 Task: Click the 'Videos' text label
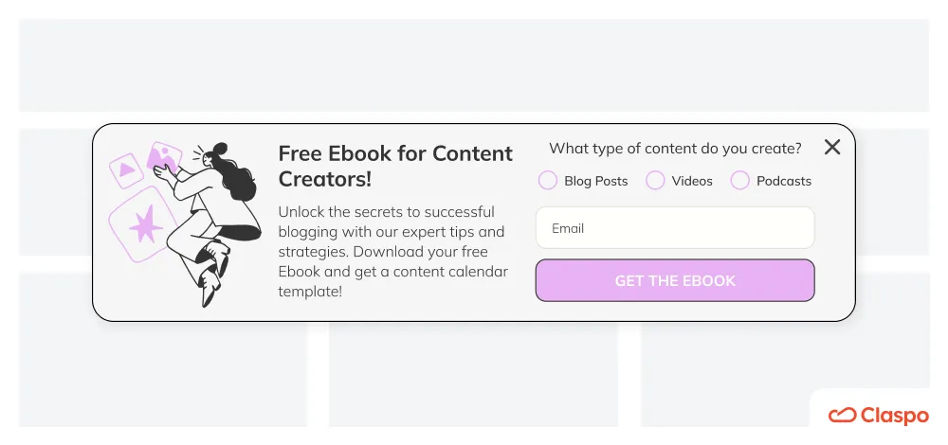coord(692,181)
